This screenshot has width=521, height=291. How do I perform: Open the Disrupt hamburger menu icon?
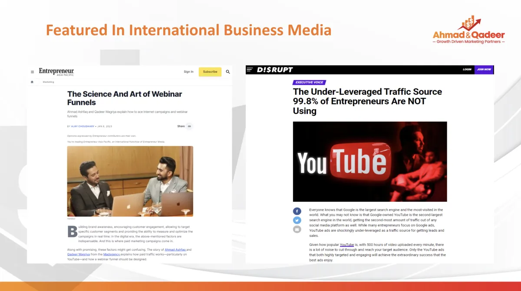tap(250, 69)
